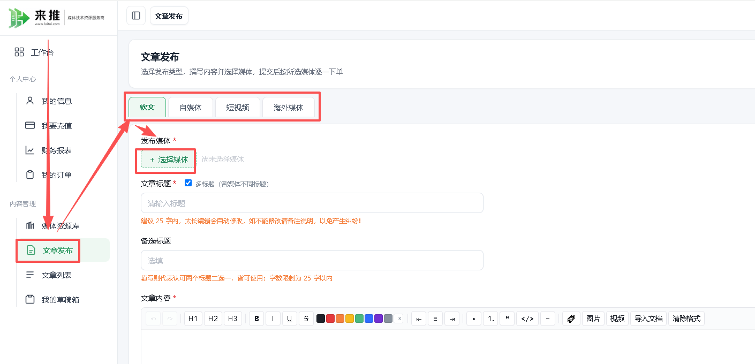Image resolution: width=755 pixels, height=364 pixels.
Task: Click the 我要充值 card icon
Action: point(30,125)
